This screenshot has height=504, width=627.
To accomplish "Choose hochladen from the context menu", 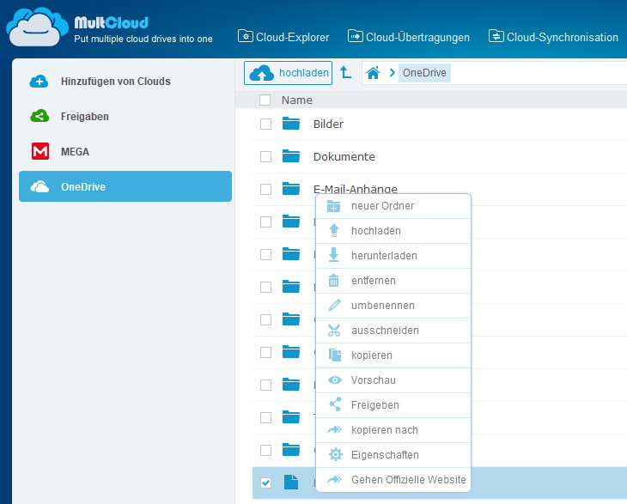I will click(393, 231).
